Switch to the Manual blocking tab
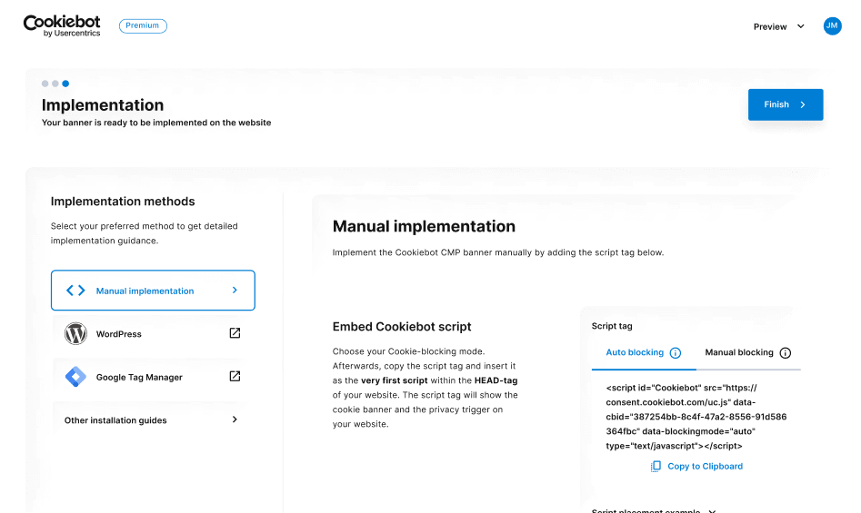This screenshot has height=513, width=861. [x=747, y=352]
